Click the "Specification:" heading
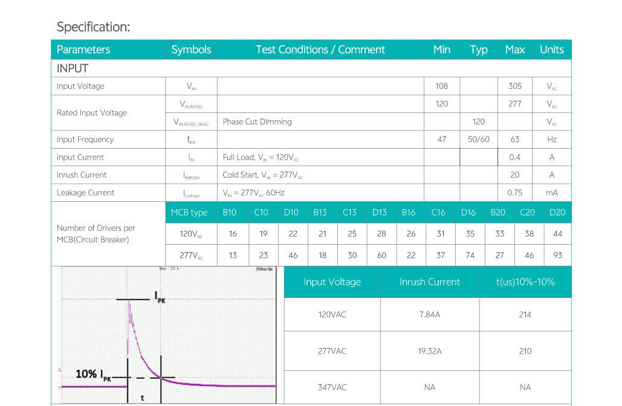This screenshot has height=406, width=622. 93,27
